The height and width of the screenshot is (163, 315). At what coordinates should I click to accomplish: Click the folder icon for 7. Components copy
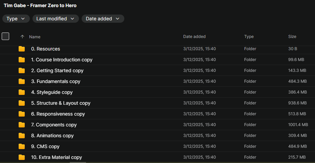point(22,125)
